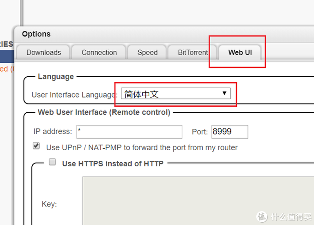Viewport: 314px width, 225px height.
Task: Focus the IP address input field
Action: pos(129,132)
